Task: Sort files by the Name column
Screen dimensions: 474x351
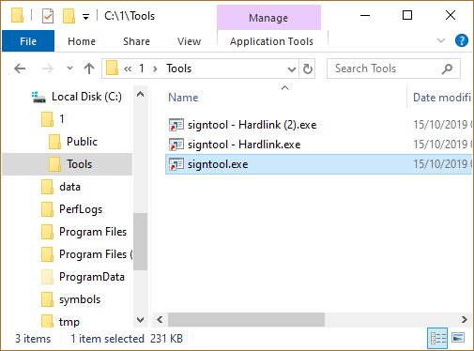Action: tap(183, 98)
